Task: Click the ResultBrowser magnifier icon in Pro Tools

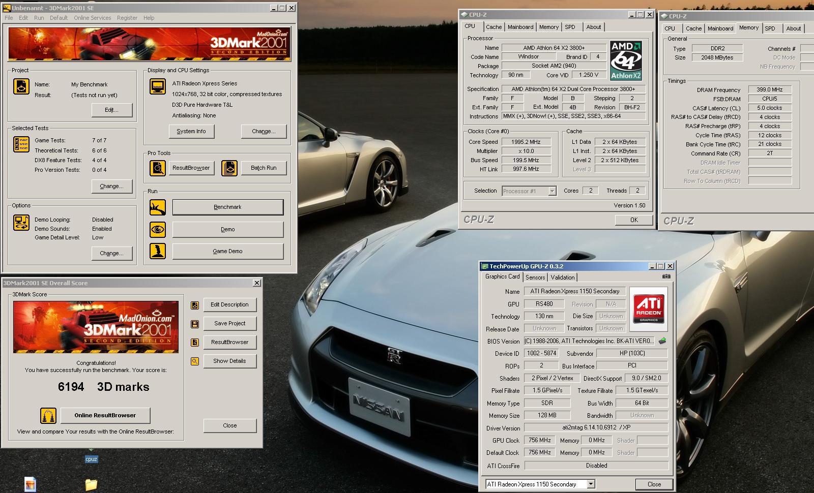Action: (x=158, y=168)
